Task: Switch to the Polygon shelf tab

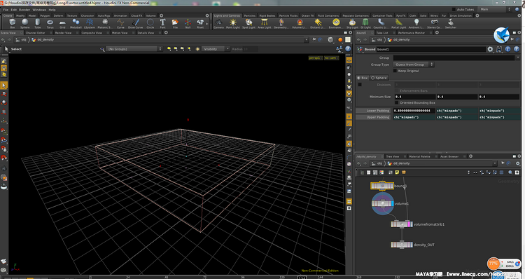Action: [x=45, y=15]
